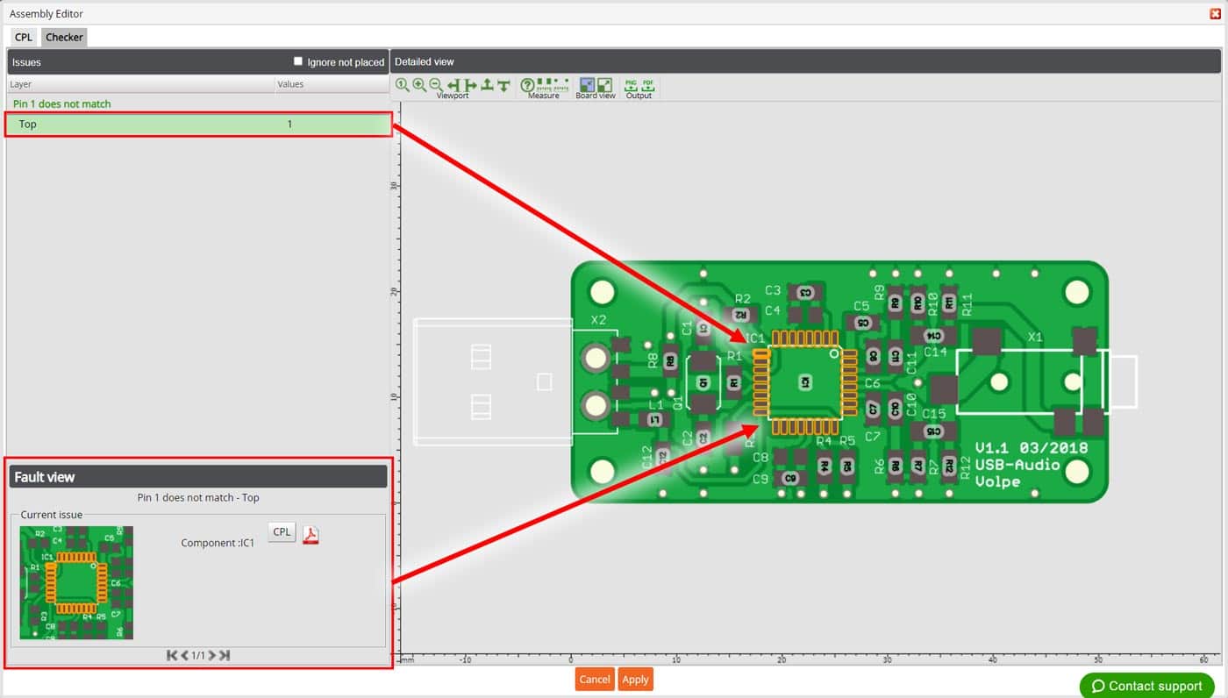The width and height of the screenshot is (1228, 698).
Task: Click the IC1 issue thumbnail preview
Action: point(75,583)
